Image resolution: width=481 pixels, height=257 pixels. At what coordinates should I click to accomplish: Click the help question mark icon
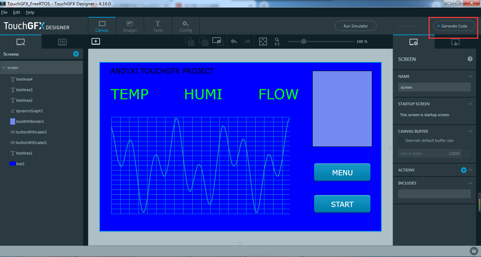(470, 59)
